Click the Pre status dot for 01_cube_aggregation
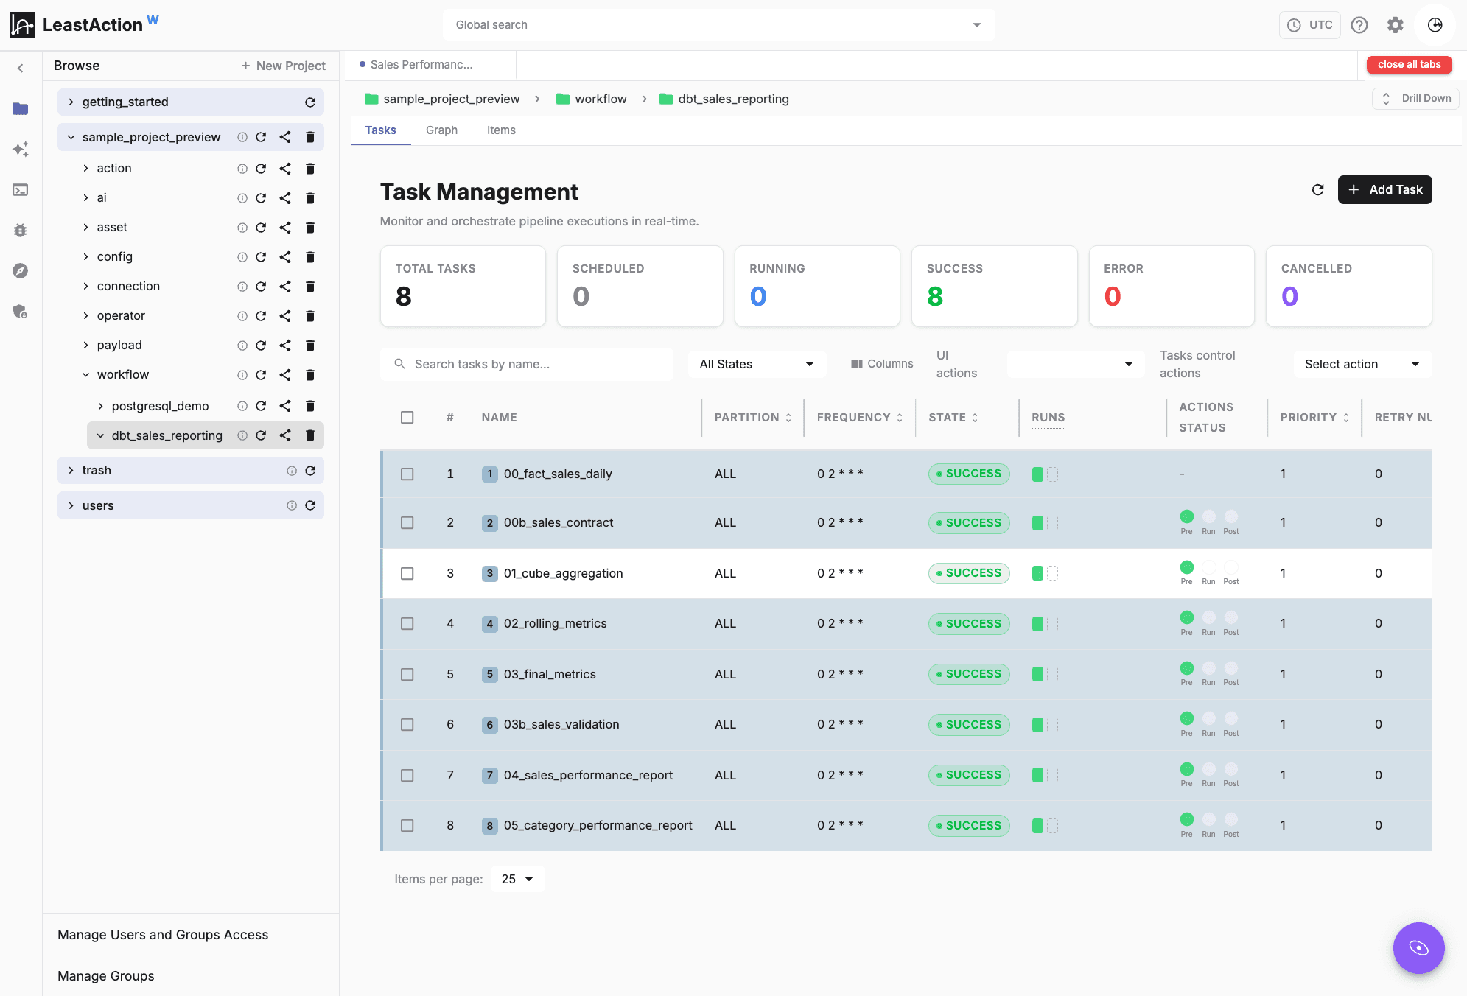The height and width of the screenshot is (996, 1467). coord(1186,567)
